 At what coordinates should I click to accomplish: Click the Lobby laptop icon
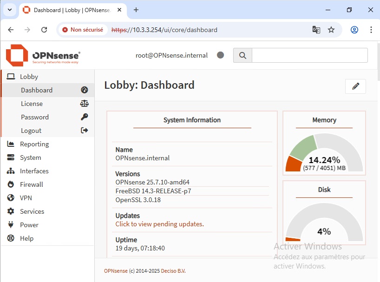tap(11, 77)
